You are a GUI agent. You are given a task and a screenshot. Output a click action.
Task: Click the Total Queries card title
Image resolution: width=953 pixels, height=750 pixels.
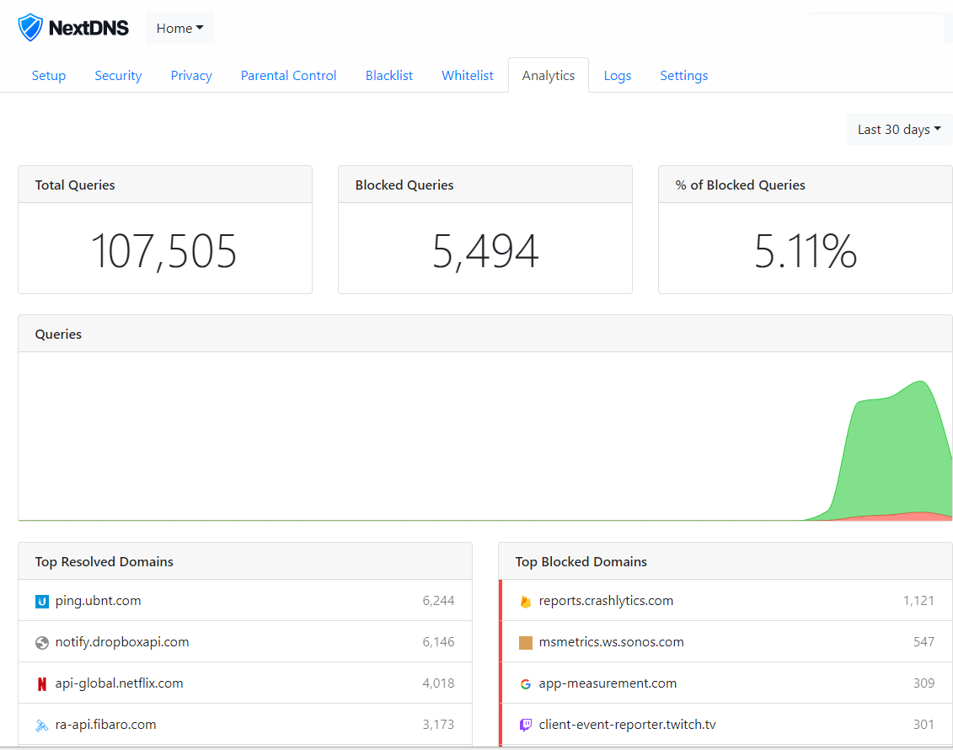click(75, 185)
